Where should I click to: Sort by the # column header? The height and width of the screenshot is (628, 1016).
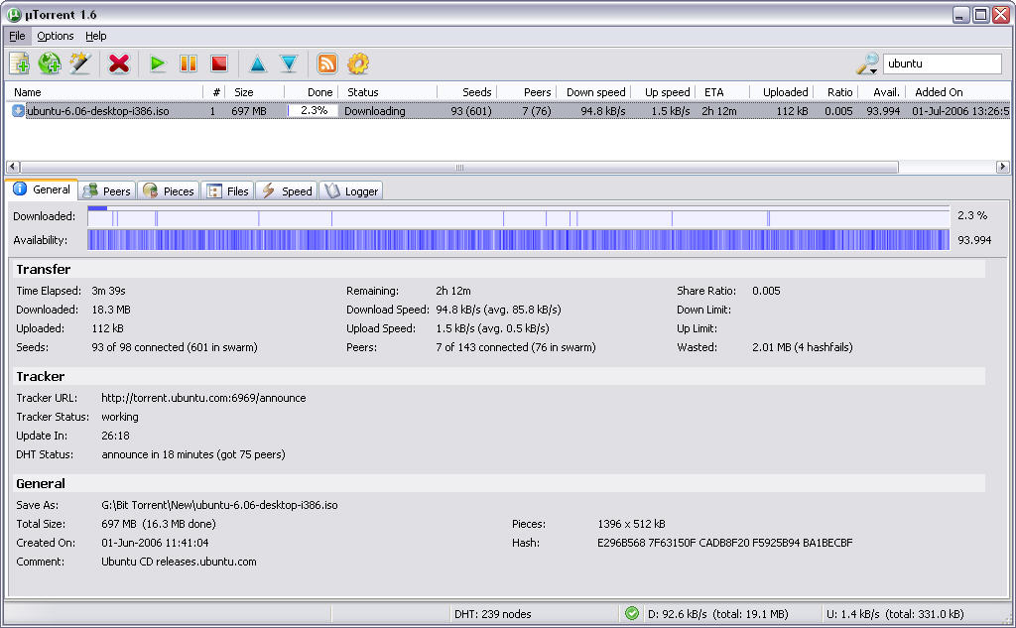pos(214,92)
